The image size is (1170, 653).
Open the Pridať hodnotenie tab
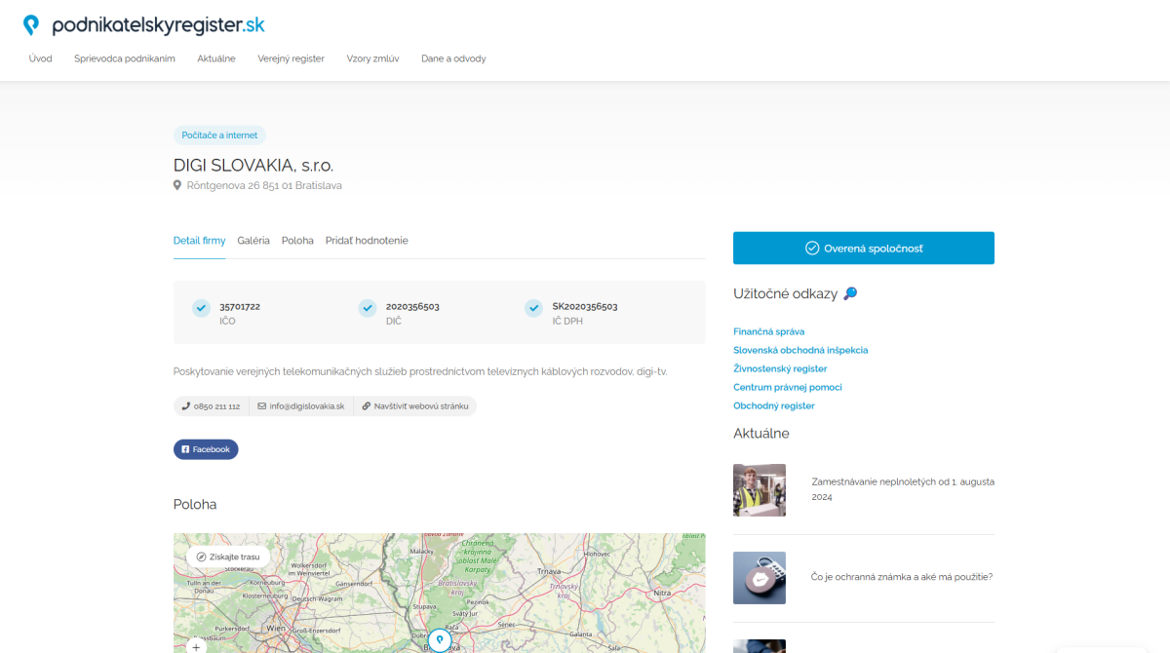[367, 241]
